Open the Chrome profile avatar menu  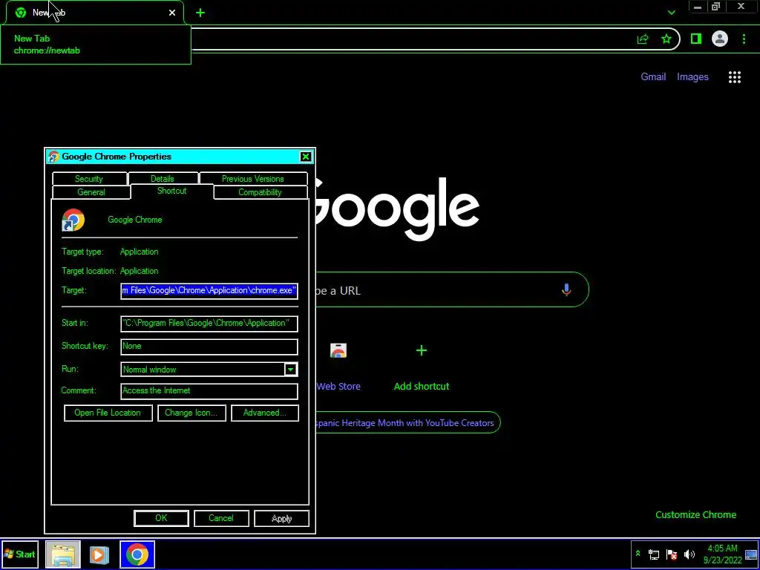click(720, 39)
